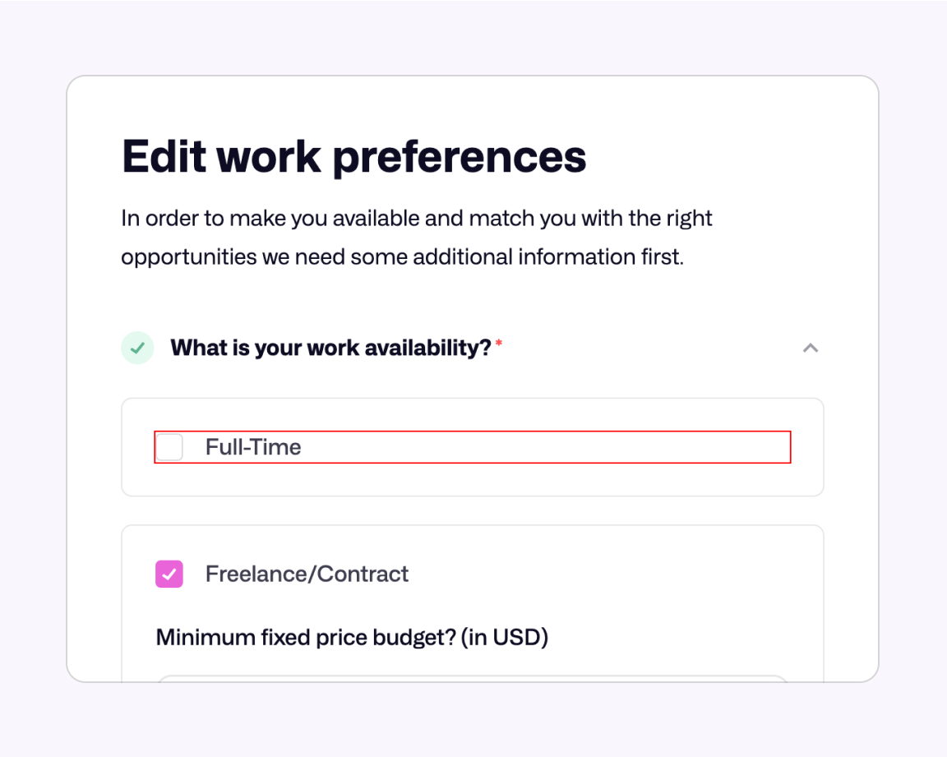Click the white checkmark inside the pink checkbox
947x757 pixels.
(169, 574)
